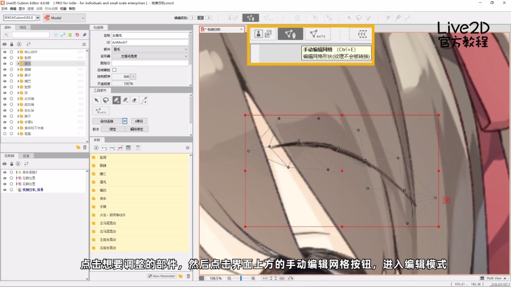Image resolution: width=511 pixels, height=287 pixels.
Task: Select the lasso selection tool in top toolbar
Action: (359, 18)
